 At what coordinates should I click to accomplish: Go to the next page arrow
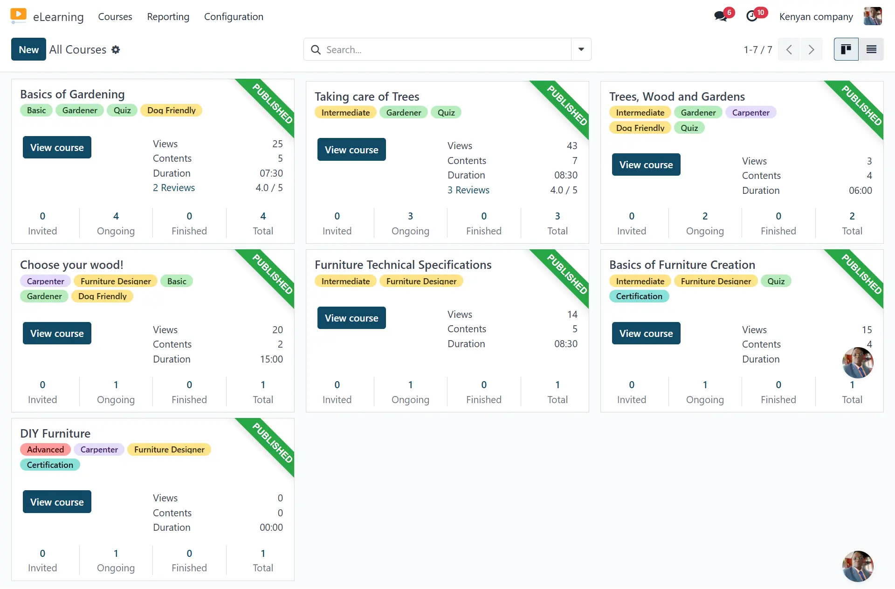click(x=812, y=49)
